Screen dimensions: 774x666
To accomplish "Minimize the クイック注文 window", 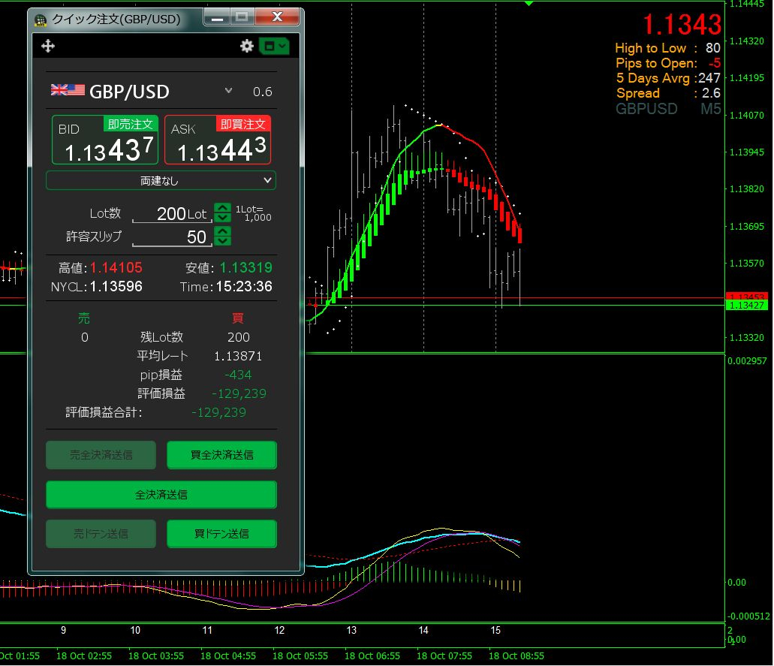I will click(217, 18).
